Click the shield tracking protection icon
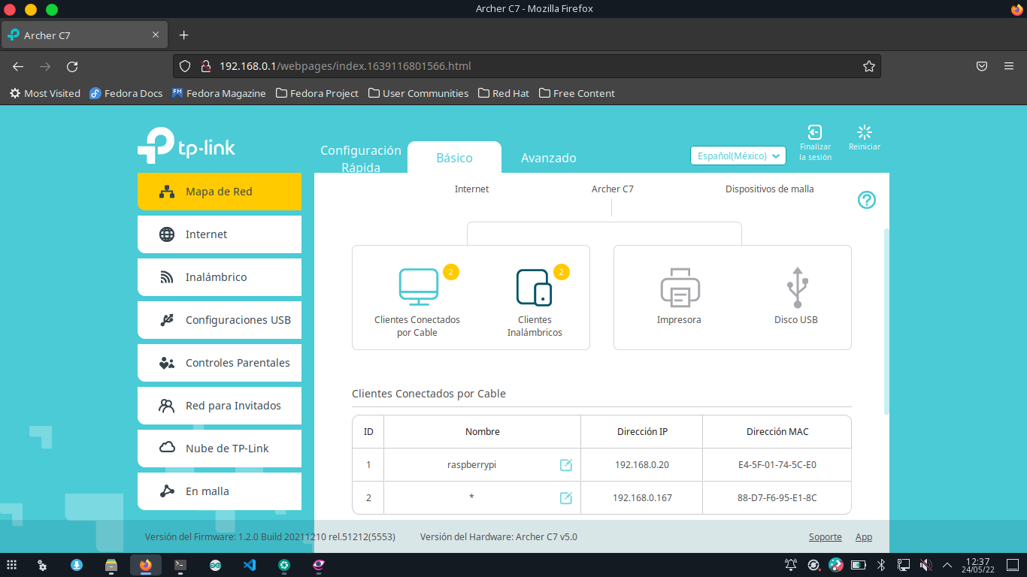This screenshot has height=577, width=1027. coord(185,66)
